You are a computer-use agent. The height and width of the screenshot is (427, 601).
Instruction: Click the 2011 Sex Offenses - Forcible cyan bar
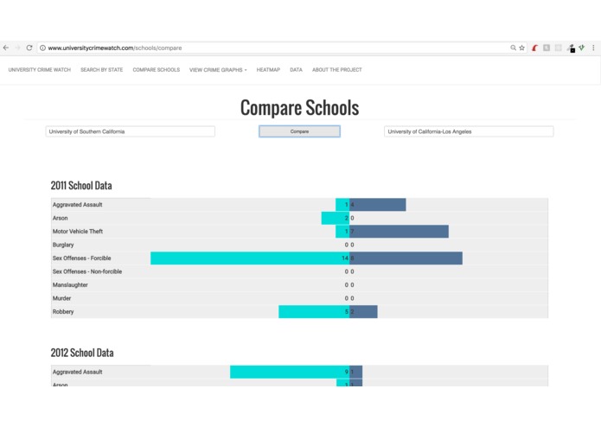(x=250, y=258)
